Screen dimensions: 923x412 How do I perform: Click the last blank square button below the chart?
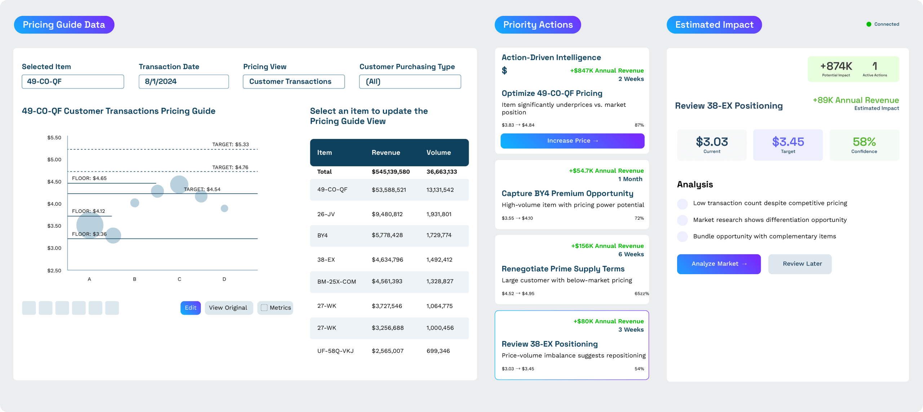pos(112,308)
